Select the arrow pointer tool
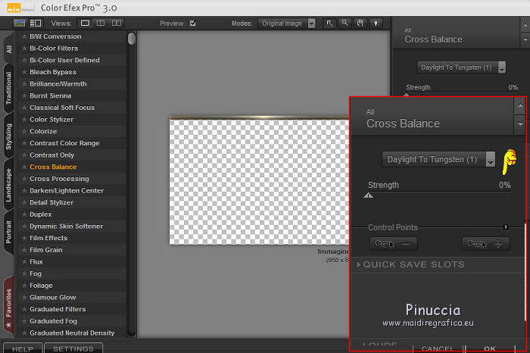The height and width of the screenshot is (353, 530). coord(329,23)
